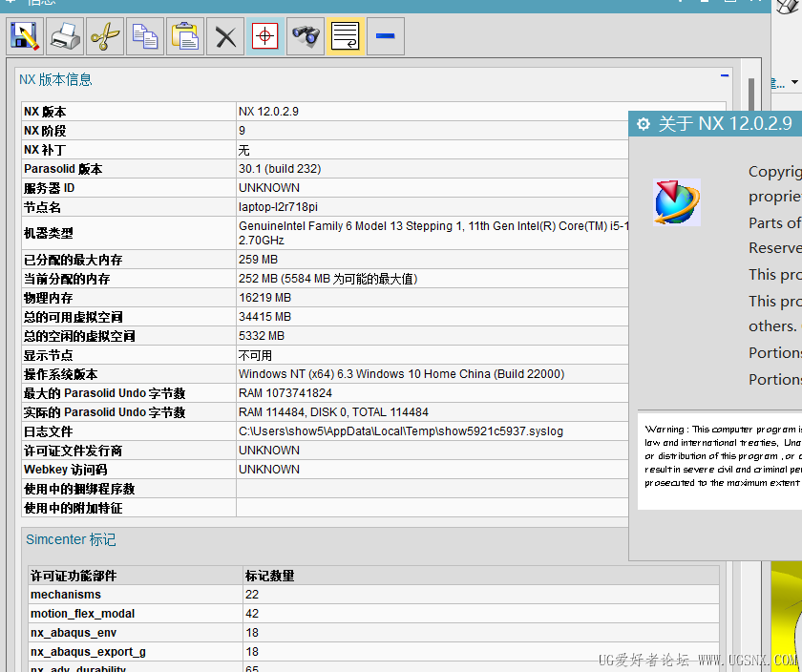Select the Parasolid 30.1 (build 232) value
The width and height of the screenshot is (802, 672).
(280, 169)
